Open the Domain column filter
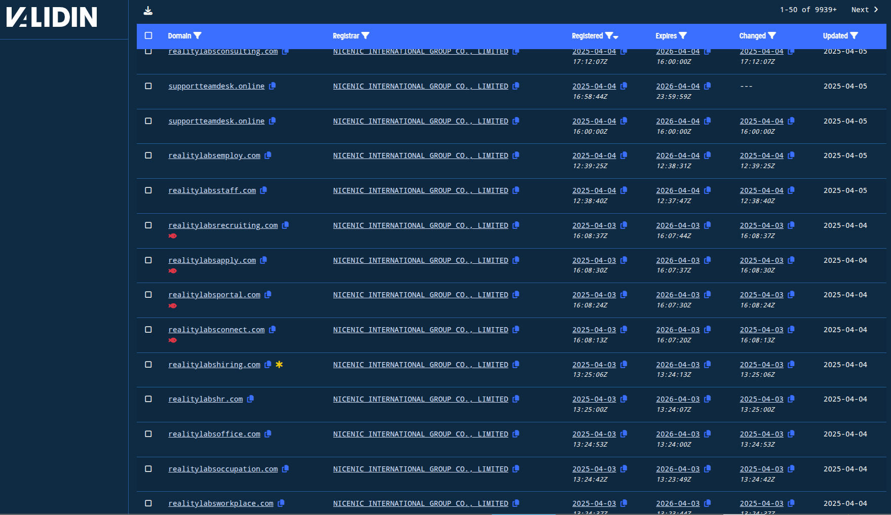This screenshot has height=515, width=891. [x=198, y=35]
